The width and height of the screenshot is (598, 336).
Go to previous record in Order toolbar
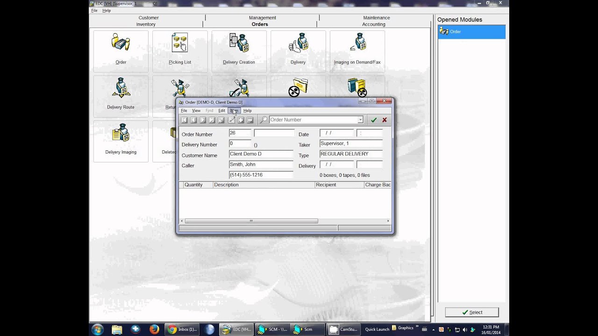[x=193, y=120]
